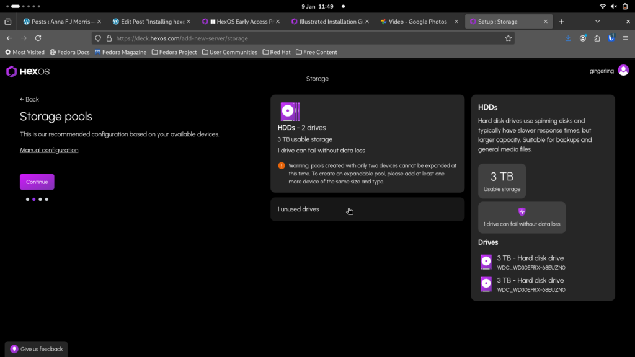Click the Back link

(x=29, y=99)
